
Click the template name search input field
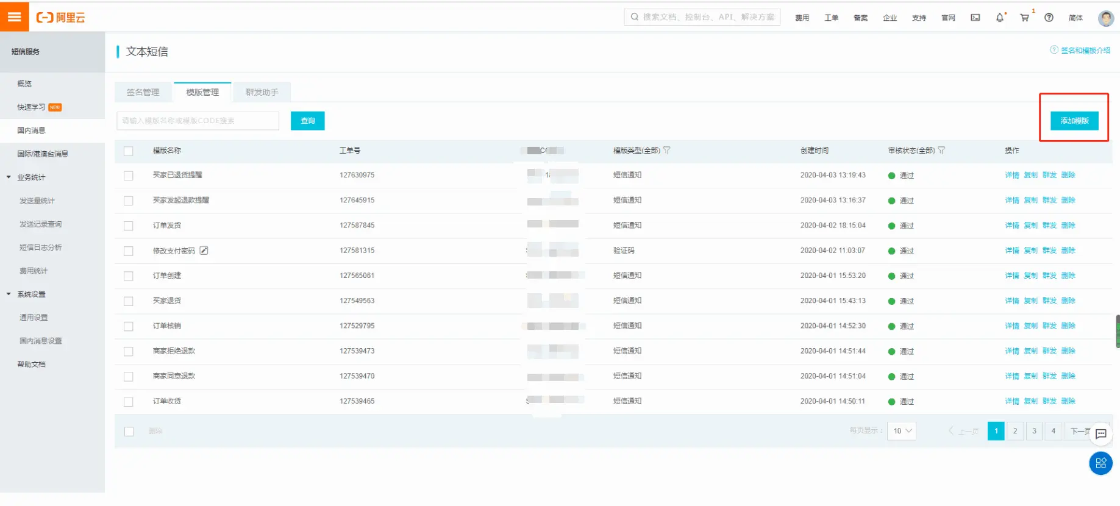(198, 121)
